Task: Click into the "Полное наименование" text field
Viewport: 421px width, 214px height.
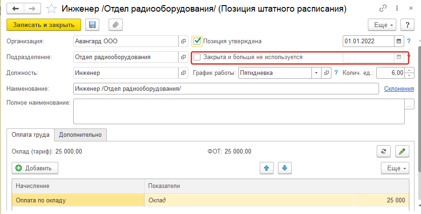Action: click(238, 111)
